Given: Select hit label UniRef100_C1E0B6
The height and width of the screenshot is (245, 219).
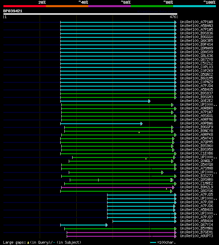Looking at the screenshot, I should (196, 153).
